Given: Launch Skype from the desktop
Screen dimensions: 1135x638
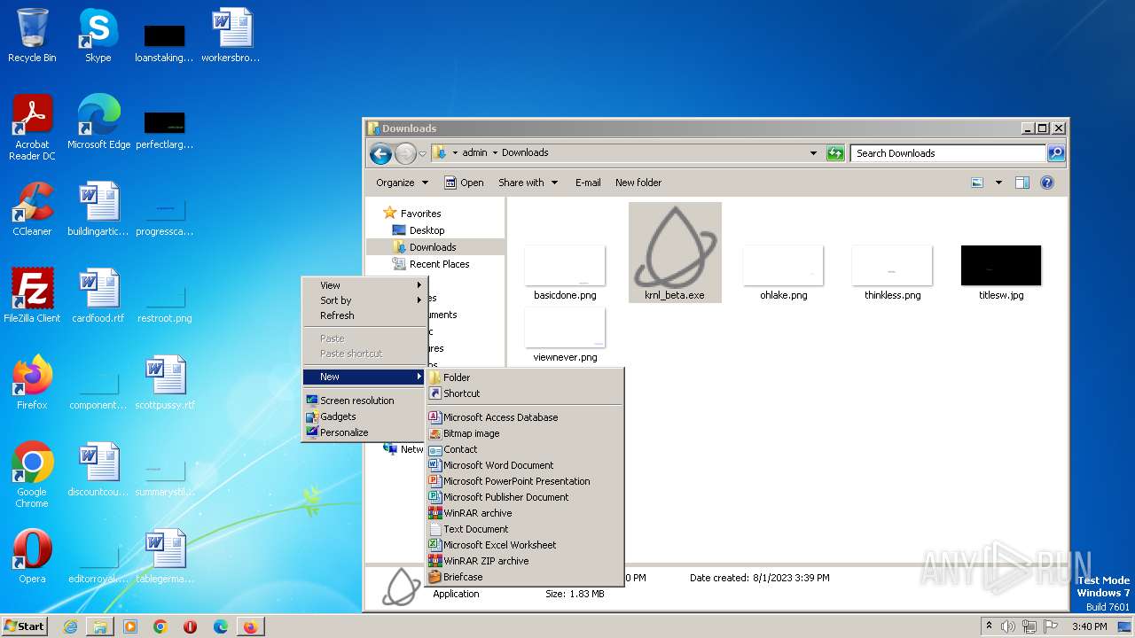Looking at the screenshot, I should click(x=98, y=35).
